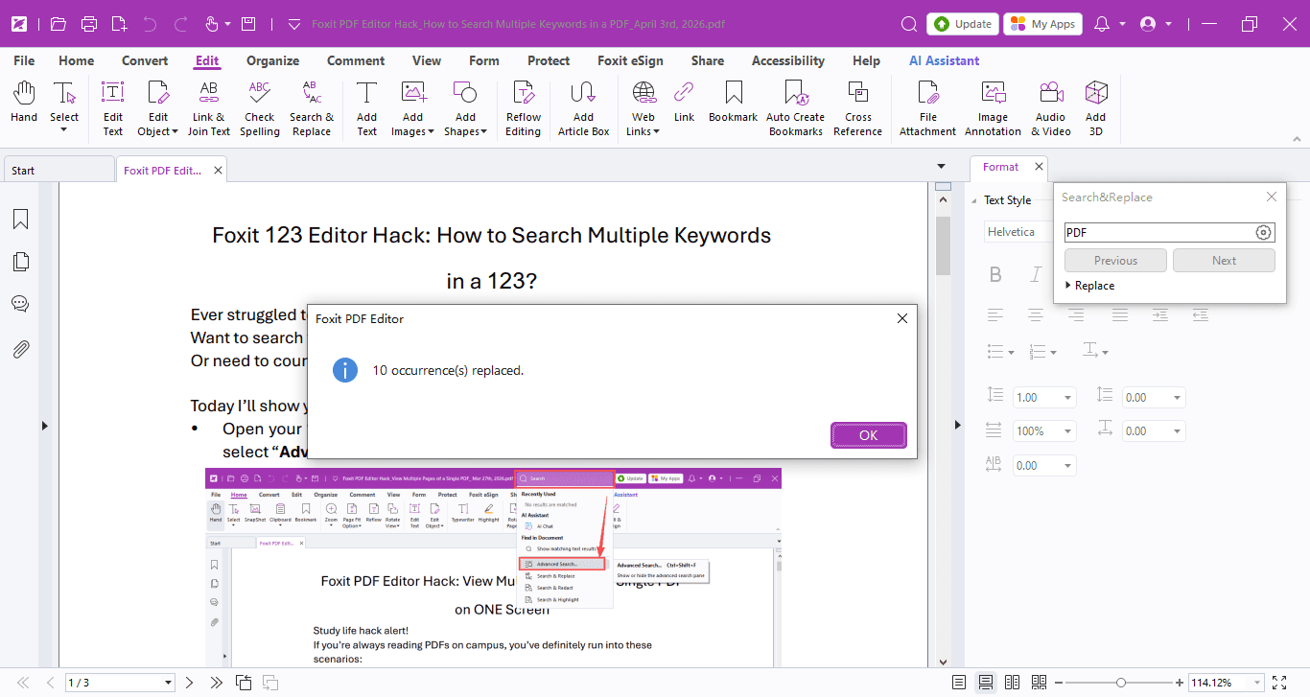Viewport: 1310px width, 697px height.
Task: Switch to the Organize ribbon tab
Action: click(x=273, y=60)
